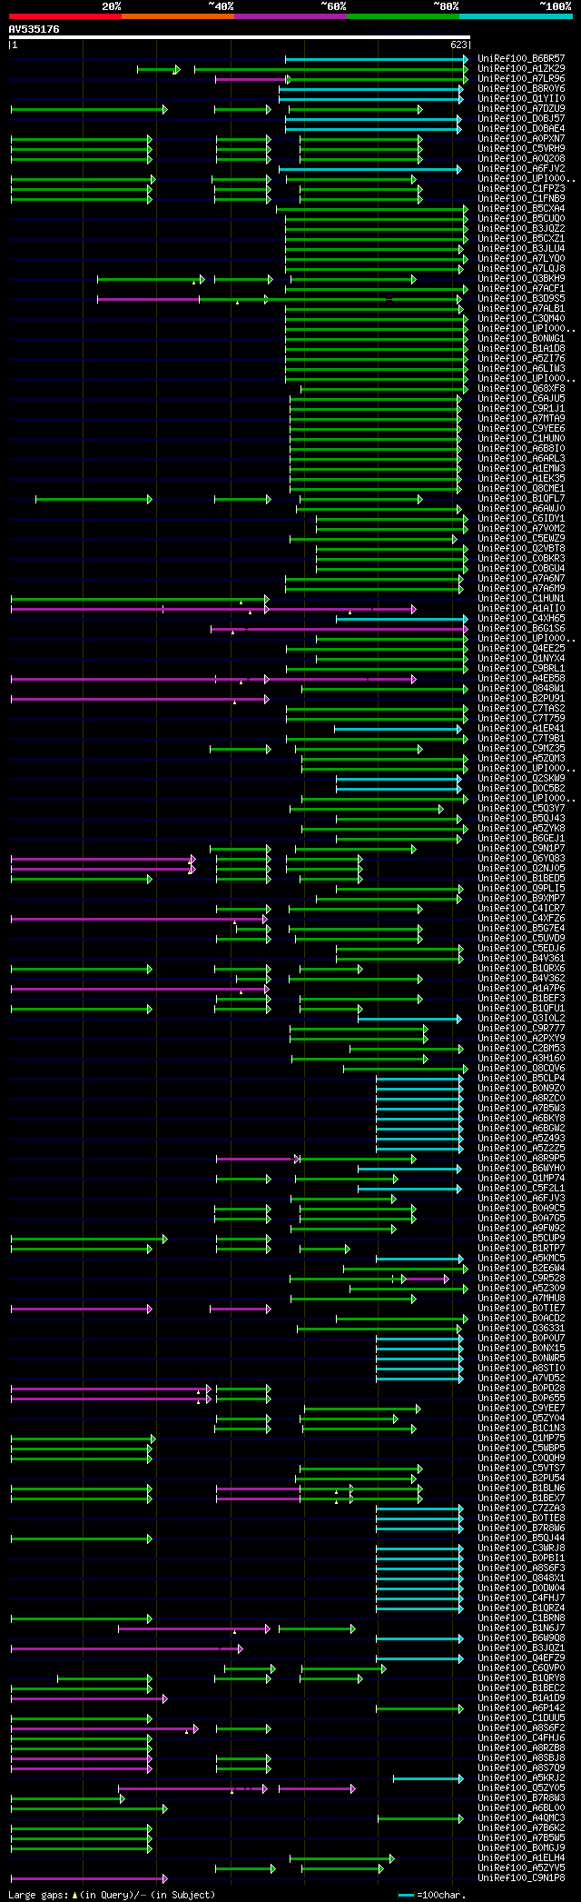Choose the UniRef100_A6FJV2 hit

coord(521,168)
